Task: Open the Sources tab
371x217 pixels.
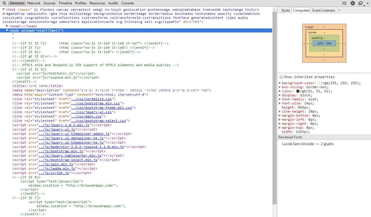Action: [x=49, y=3]
